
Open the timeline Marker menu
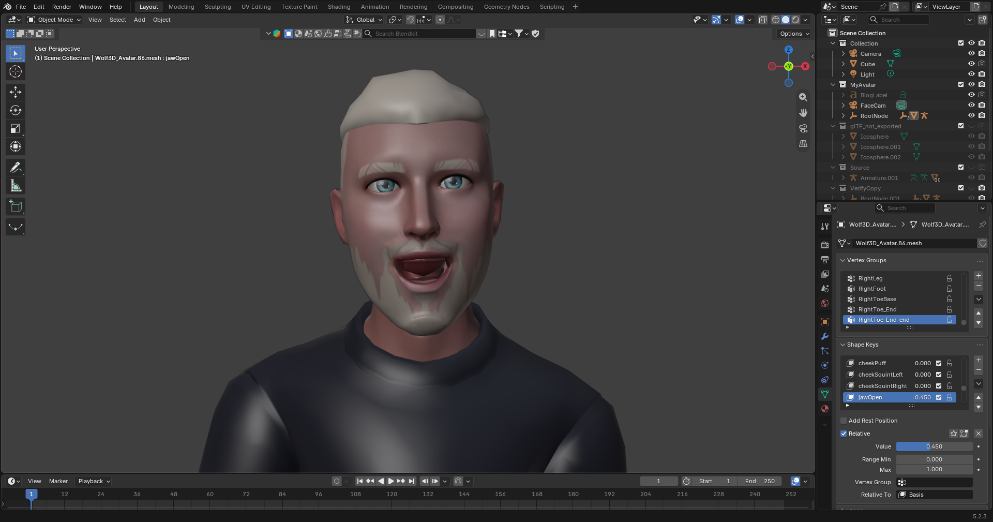(x=58, y=481)
